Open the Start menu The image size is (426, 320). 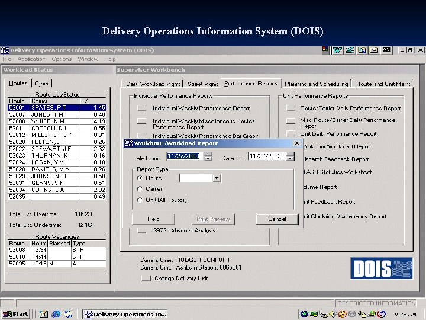tap(15, 314)
